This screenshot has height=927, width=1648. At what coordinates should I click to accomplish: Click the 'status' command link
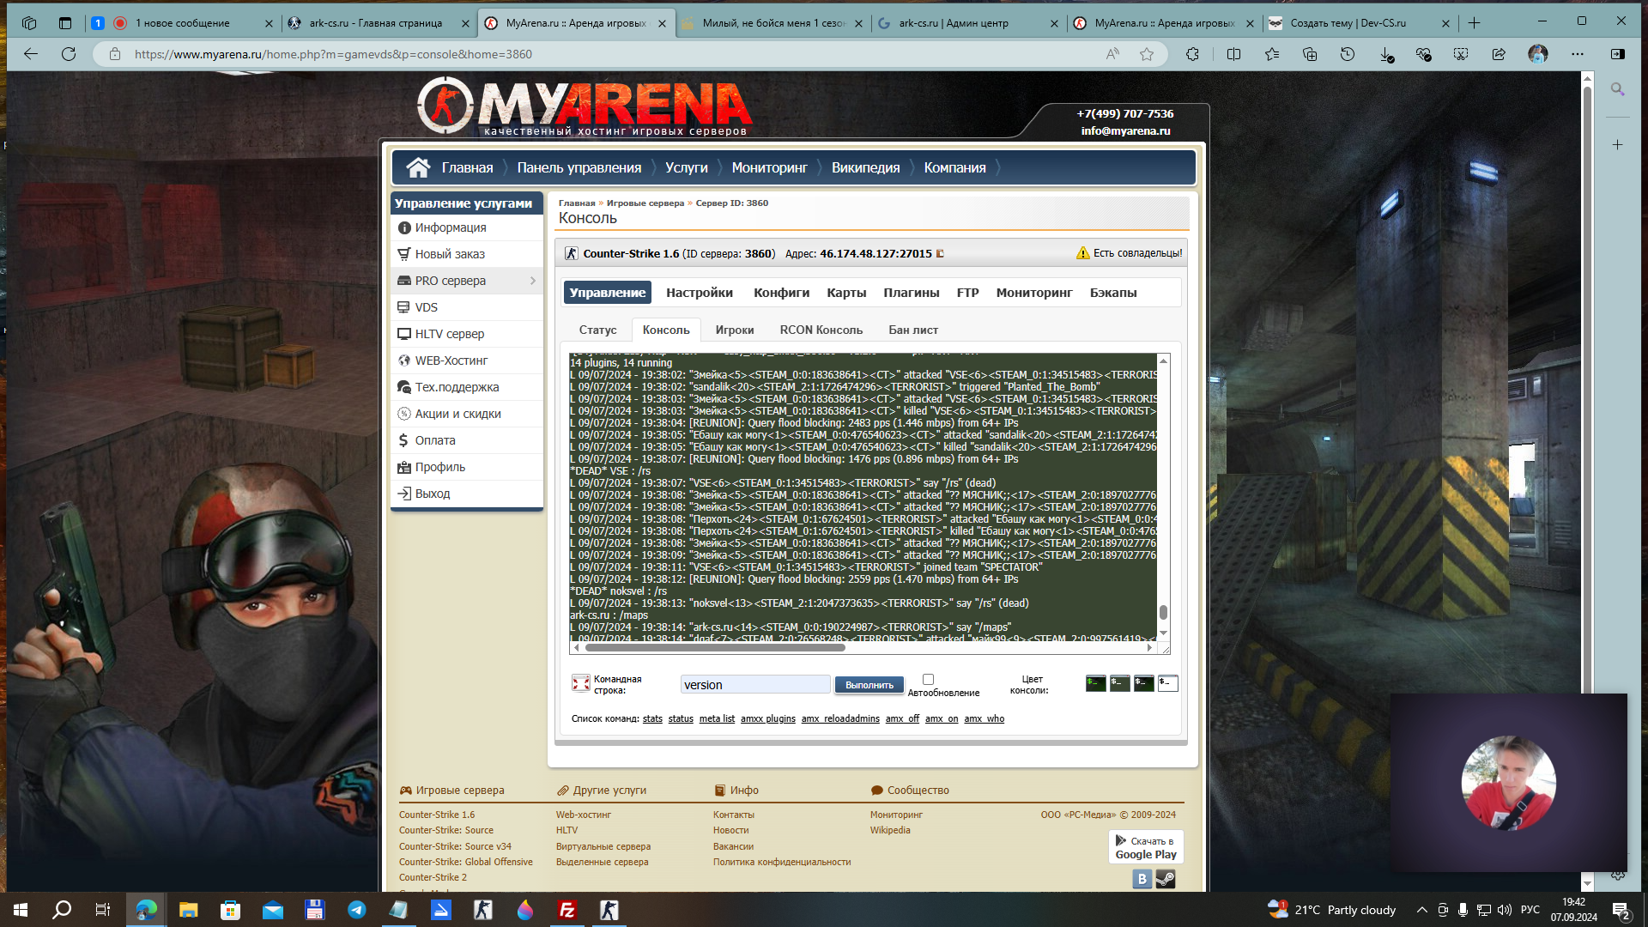point(681,719)
